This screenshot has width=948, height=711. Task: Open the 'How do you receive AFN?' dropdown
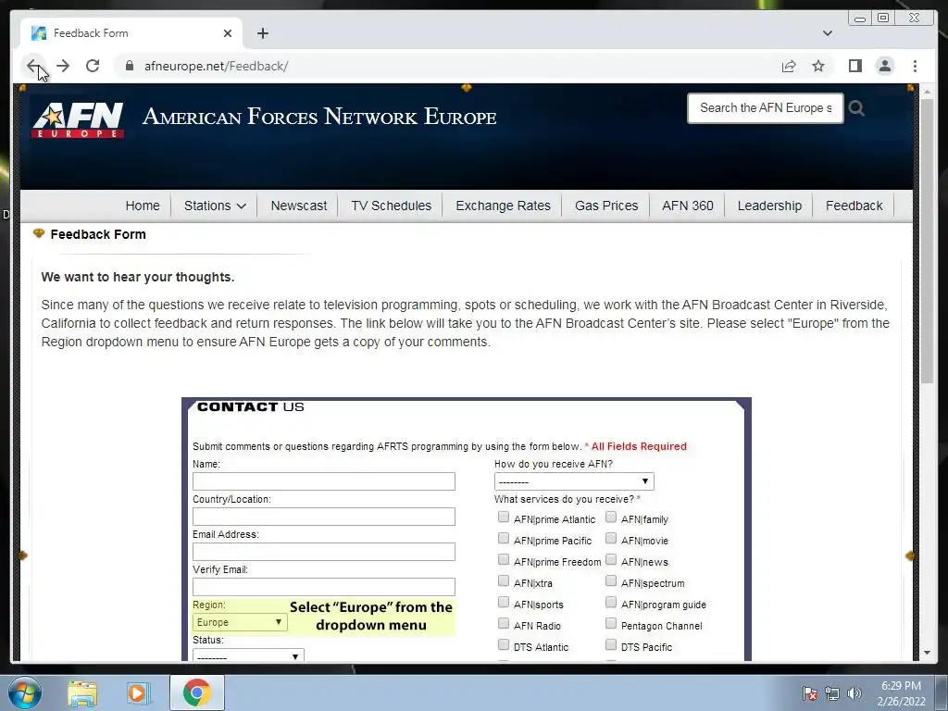(574, 481)
